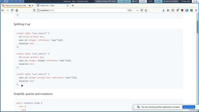Viewport: 199px width, 112px height.
Task: Click the 'user_id integer primary key references' line
Action: (x=48, y=77)
